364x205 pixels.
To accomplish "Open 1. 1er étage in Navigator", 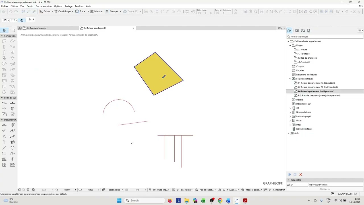I will [304, 54].
